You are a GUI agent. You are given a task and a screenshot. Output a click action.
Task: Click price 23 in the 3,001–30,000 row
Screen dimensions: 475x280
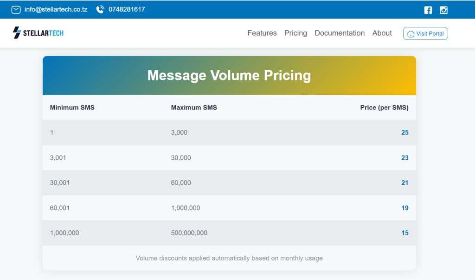pyautogui.click(x=404, y=157)
